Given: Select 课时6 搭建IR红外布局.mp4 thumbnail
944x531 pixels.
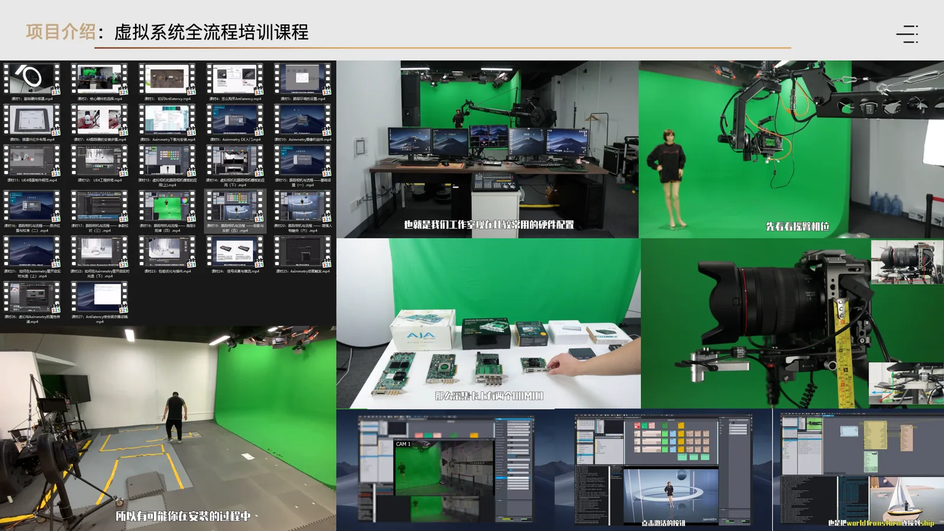Looking at the screenshot, I should 32,120.
